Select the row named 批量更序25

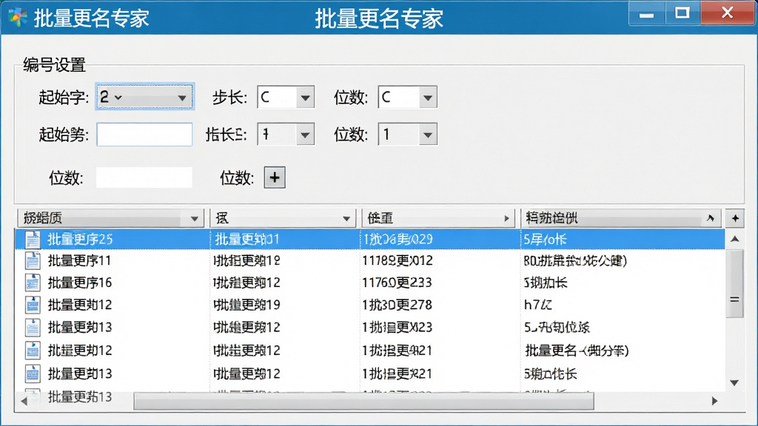pos(370,239)
